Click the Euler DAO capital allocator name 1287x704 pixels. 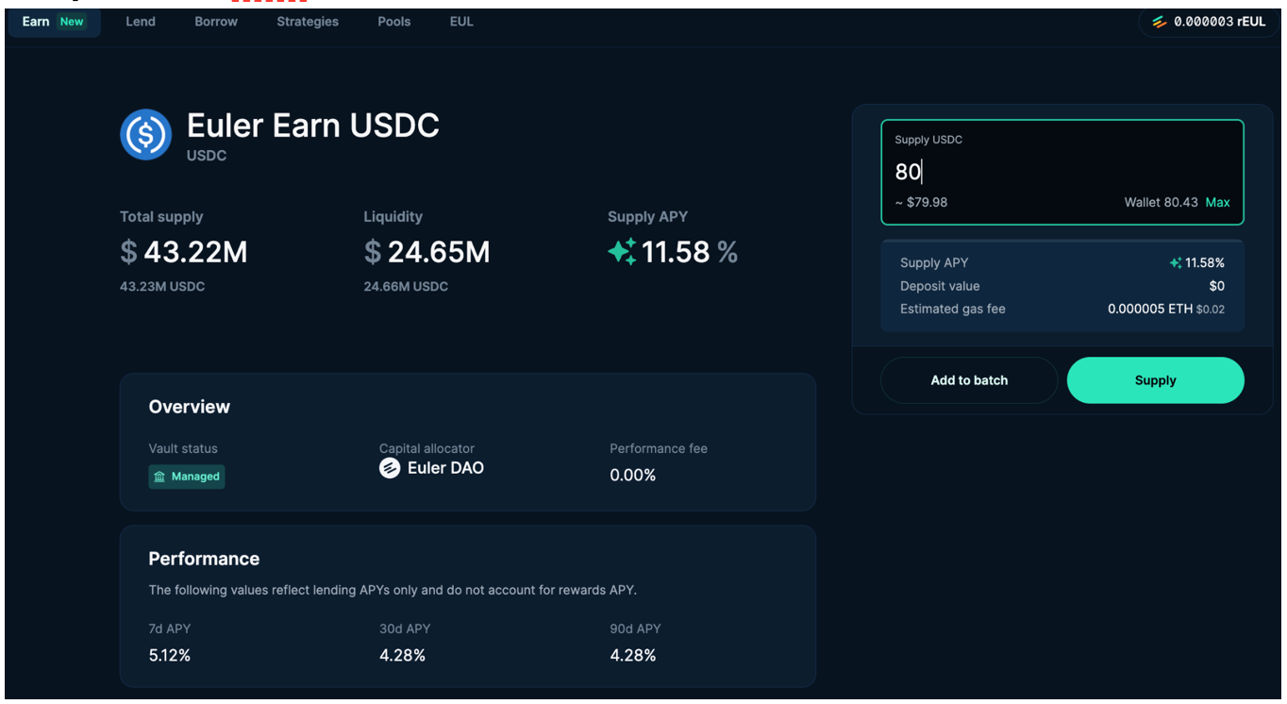click(x=445, y=468)
